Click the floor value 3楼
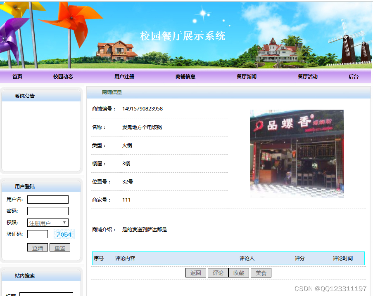The image size is (373, 296). click(126, 164)
